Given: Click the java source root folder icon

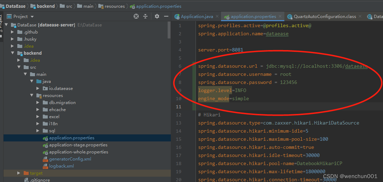Looking at the screenshot, I should click(x=39, y=81).
